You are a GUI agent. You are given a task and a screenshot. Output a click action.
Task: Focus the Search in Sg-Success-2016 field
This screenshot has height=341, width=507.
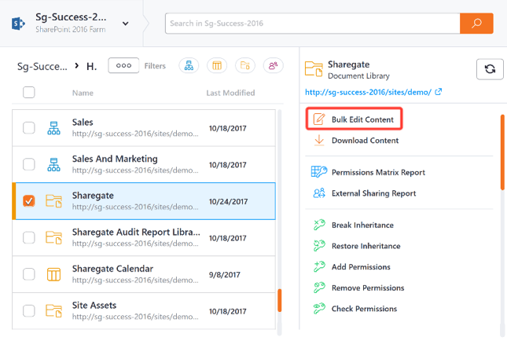tap(312, 24)
